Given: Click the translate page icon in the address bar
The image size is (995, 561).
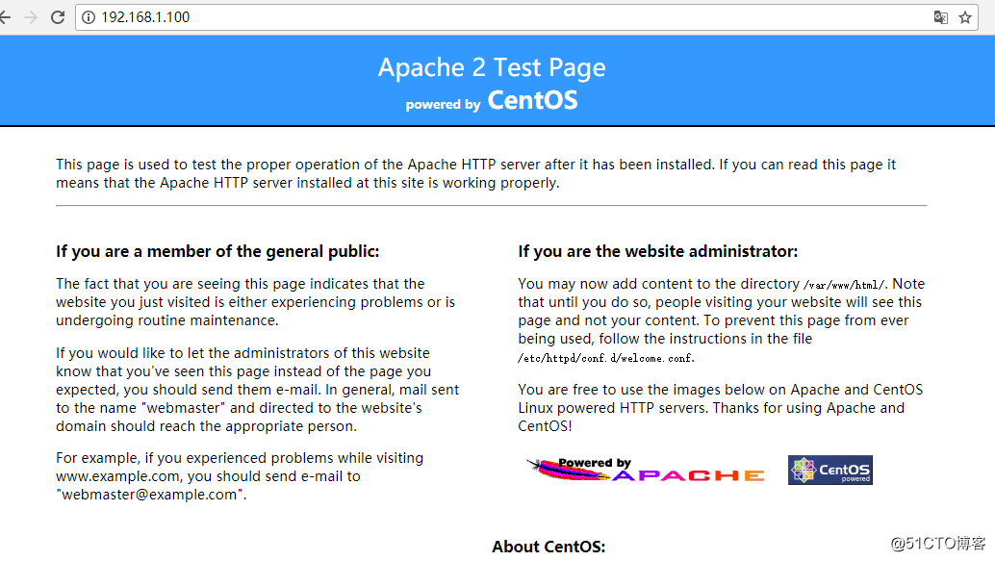Looking at the screenshot, I should pos(940,17).
